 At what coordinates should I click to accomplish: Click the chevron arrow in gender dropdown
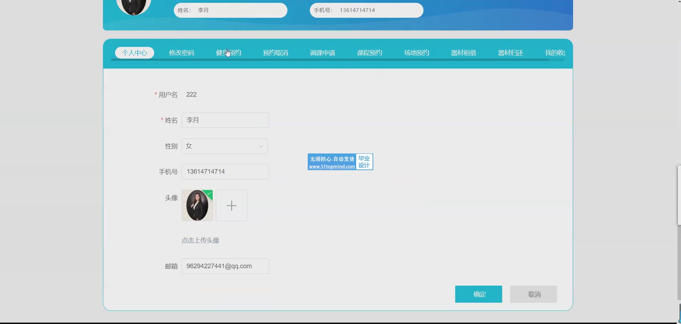[x=261, y=146]
